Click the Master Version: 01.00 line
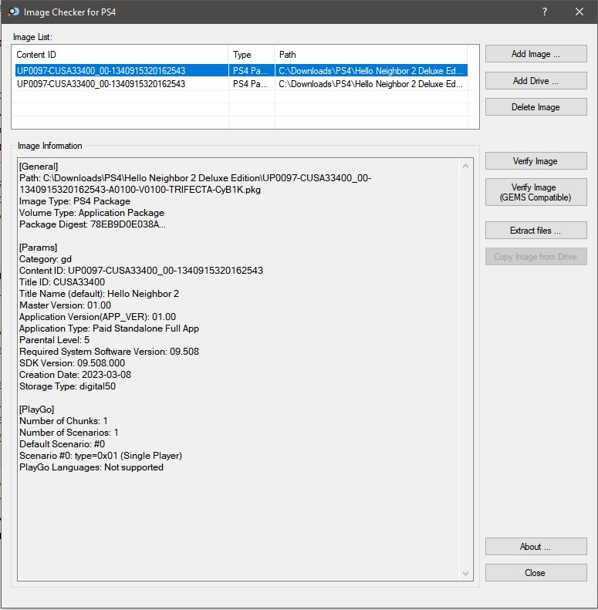Viewport: 598px width, 610px height. pyautogui.click(x=65, y=305)
